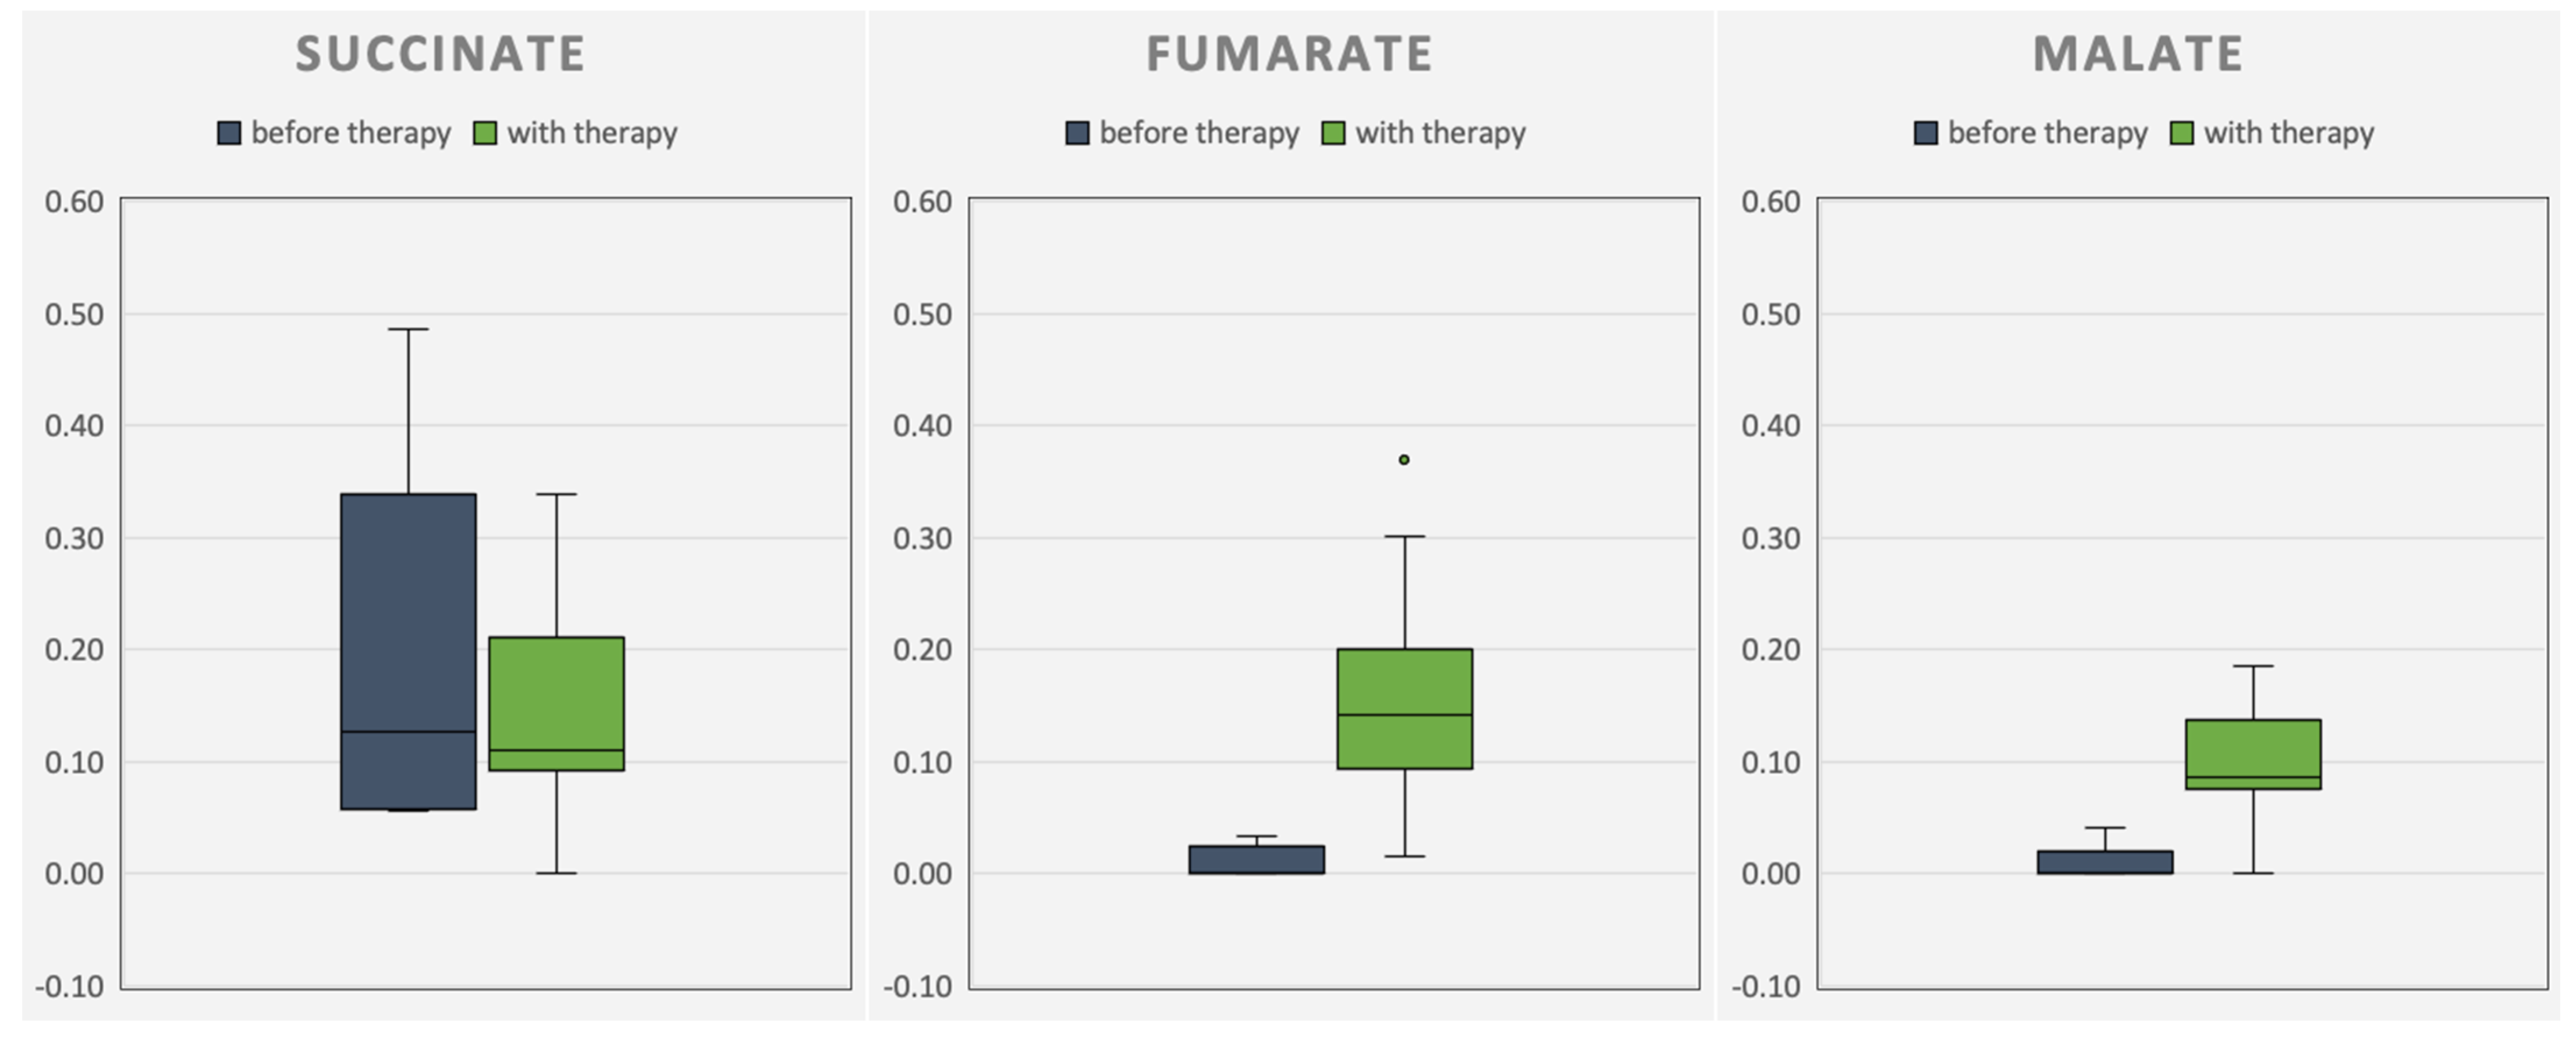
Task: Click the 0.60 axis label in the Succinate chart
Action: pos(74,201)
